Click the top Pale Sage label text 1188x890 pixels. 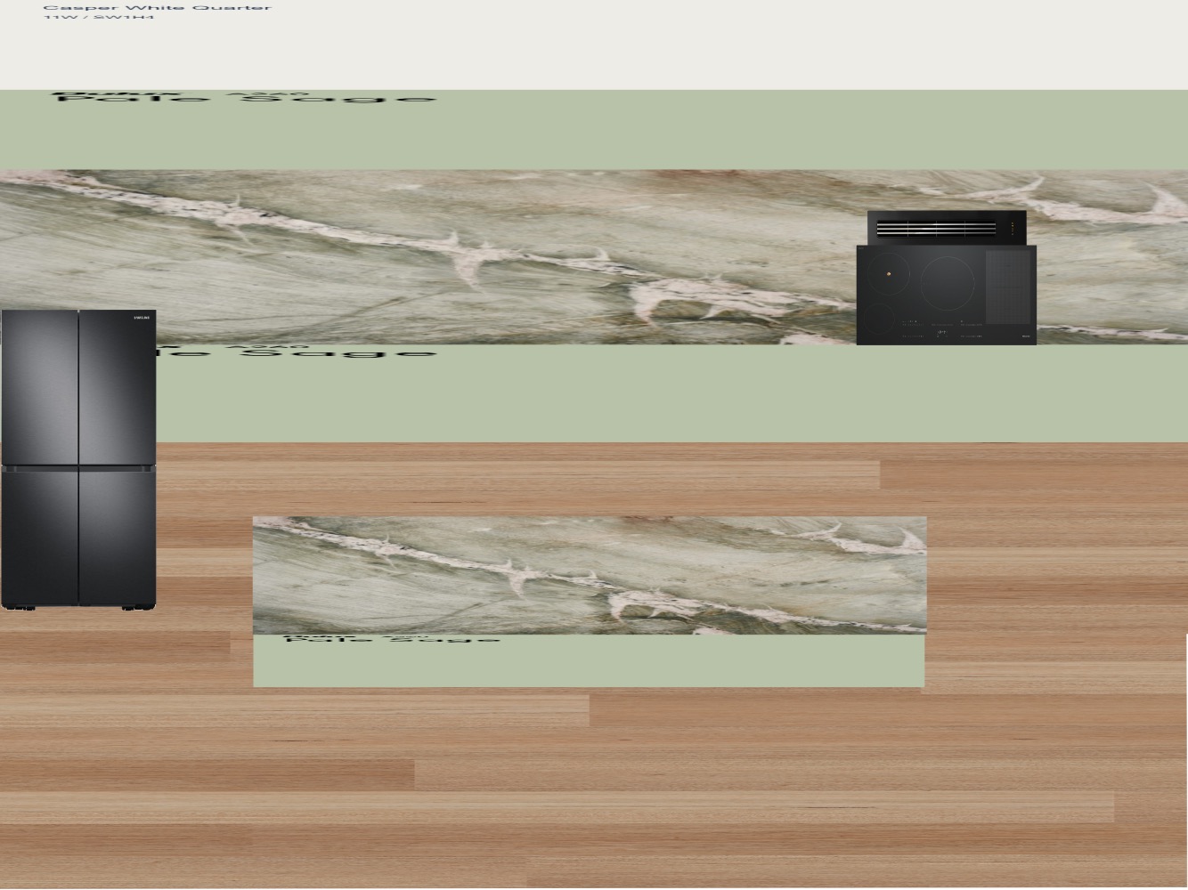coord(245,97)
